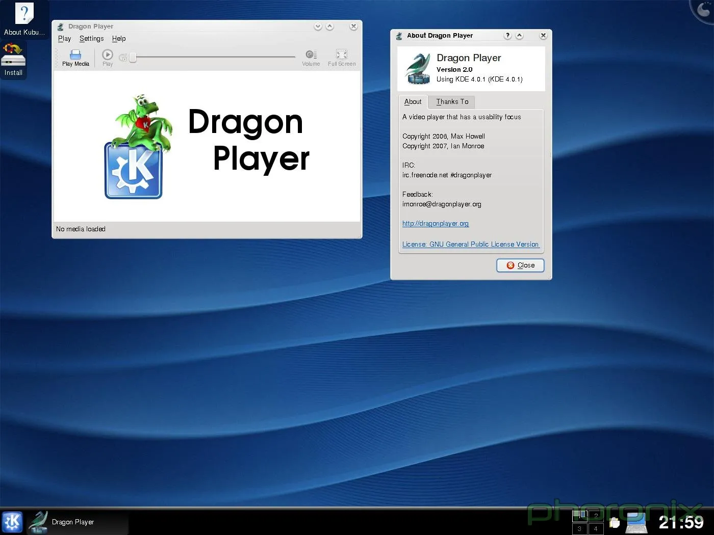Open the Play Media toolbar button
This screenshot has height=535, width=714.
[x=75, y=58]
